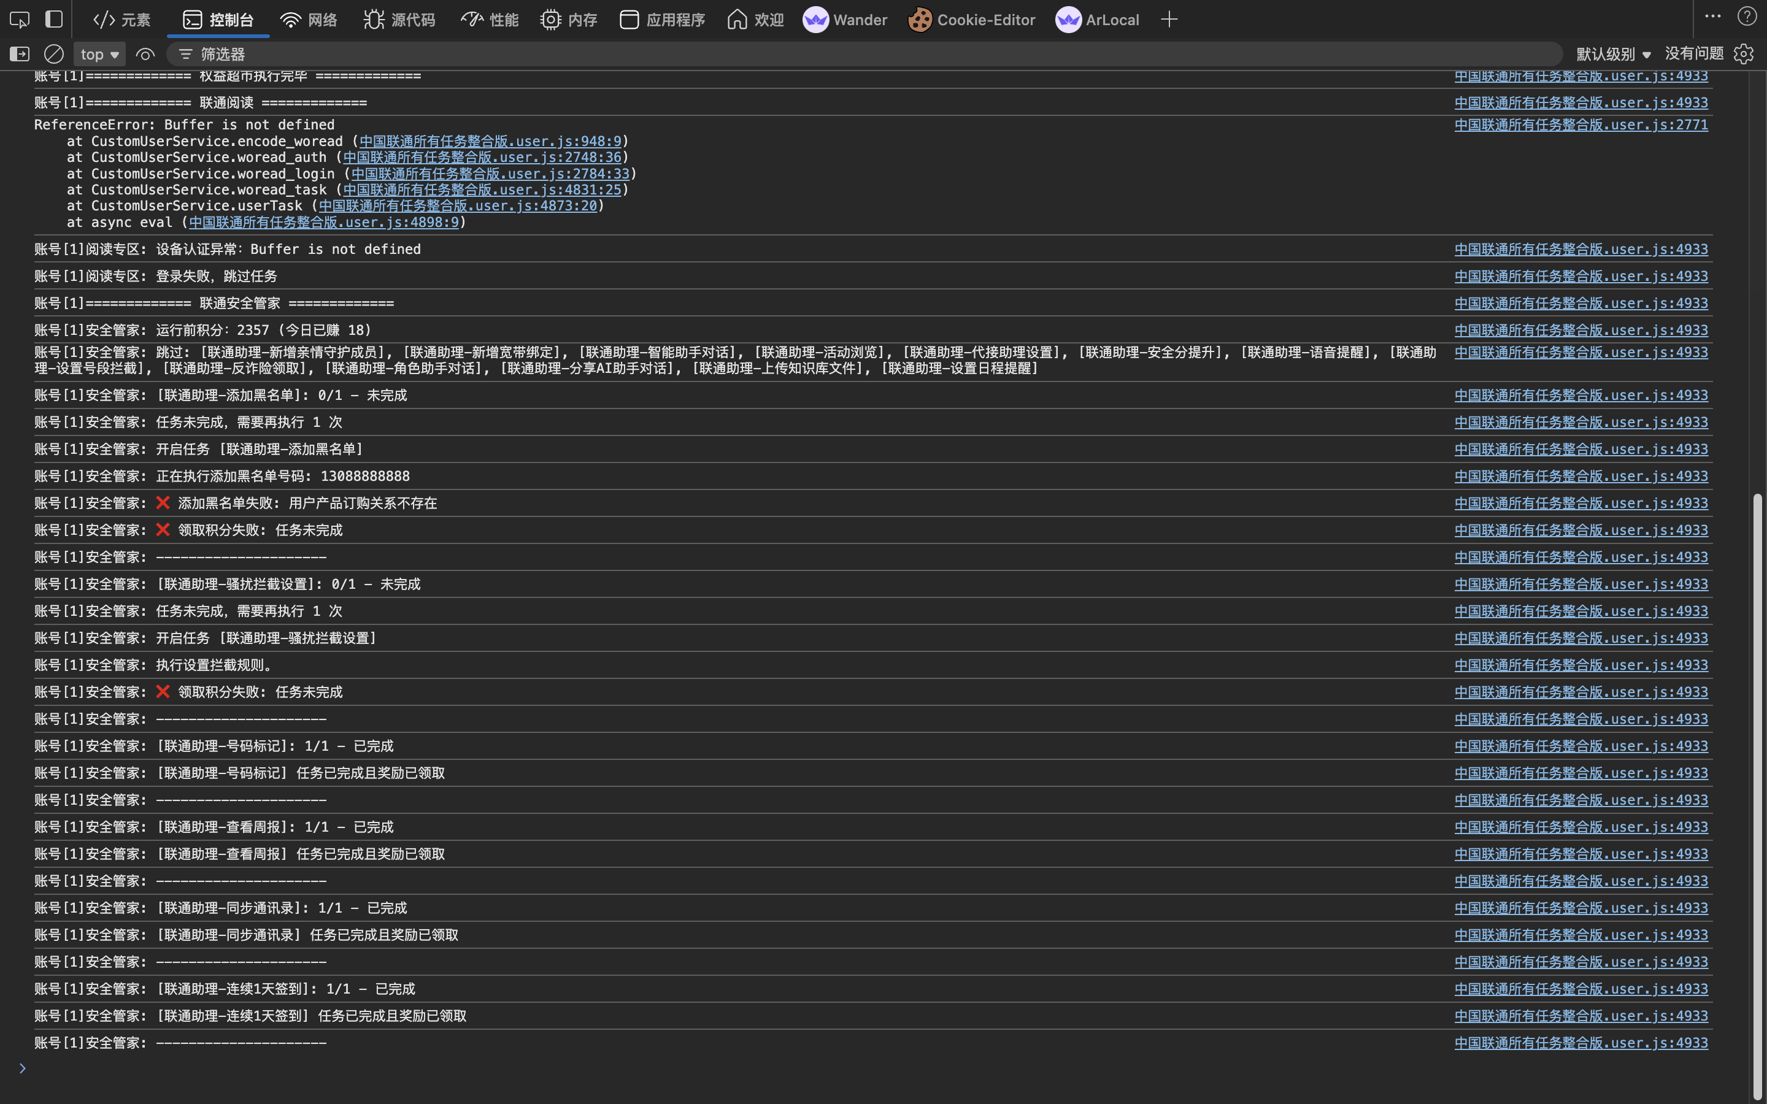Select the text 正在执行添加黑名单号码: 13088888888
The image size is (1767, 1104).
(283, 476)
